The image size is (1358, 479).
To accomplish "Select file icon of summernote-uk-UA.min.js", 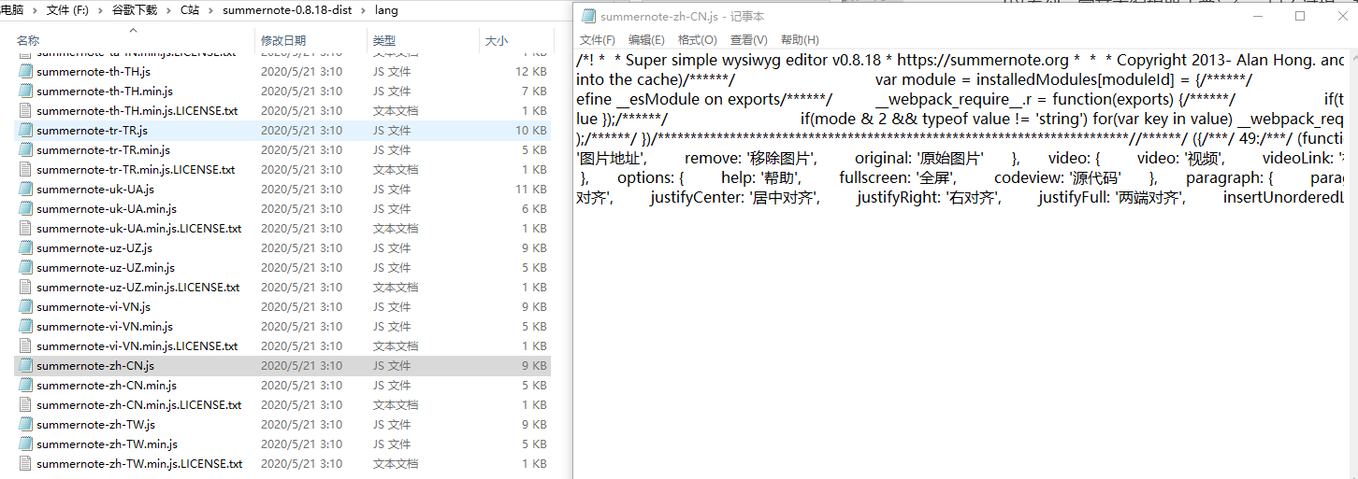I will pyautogui.click(x=25, y=209).
